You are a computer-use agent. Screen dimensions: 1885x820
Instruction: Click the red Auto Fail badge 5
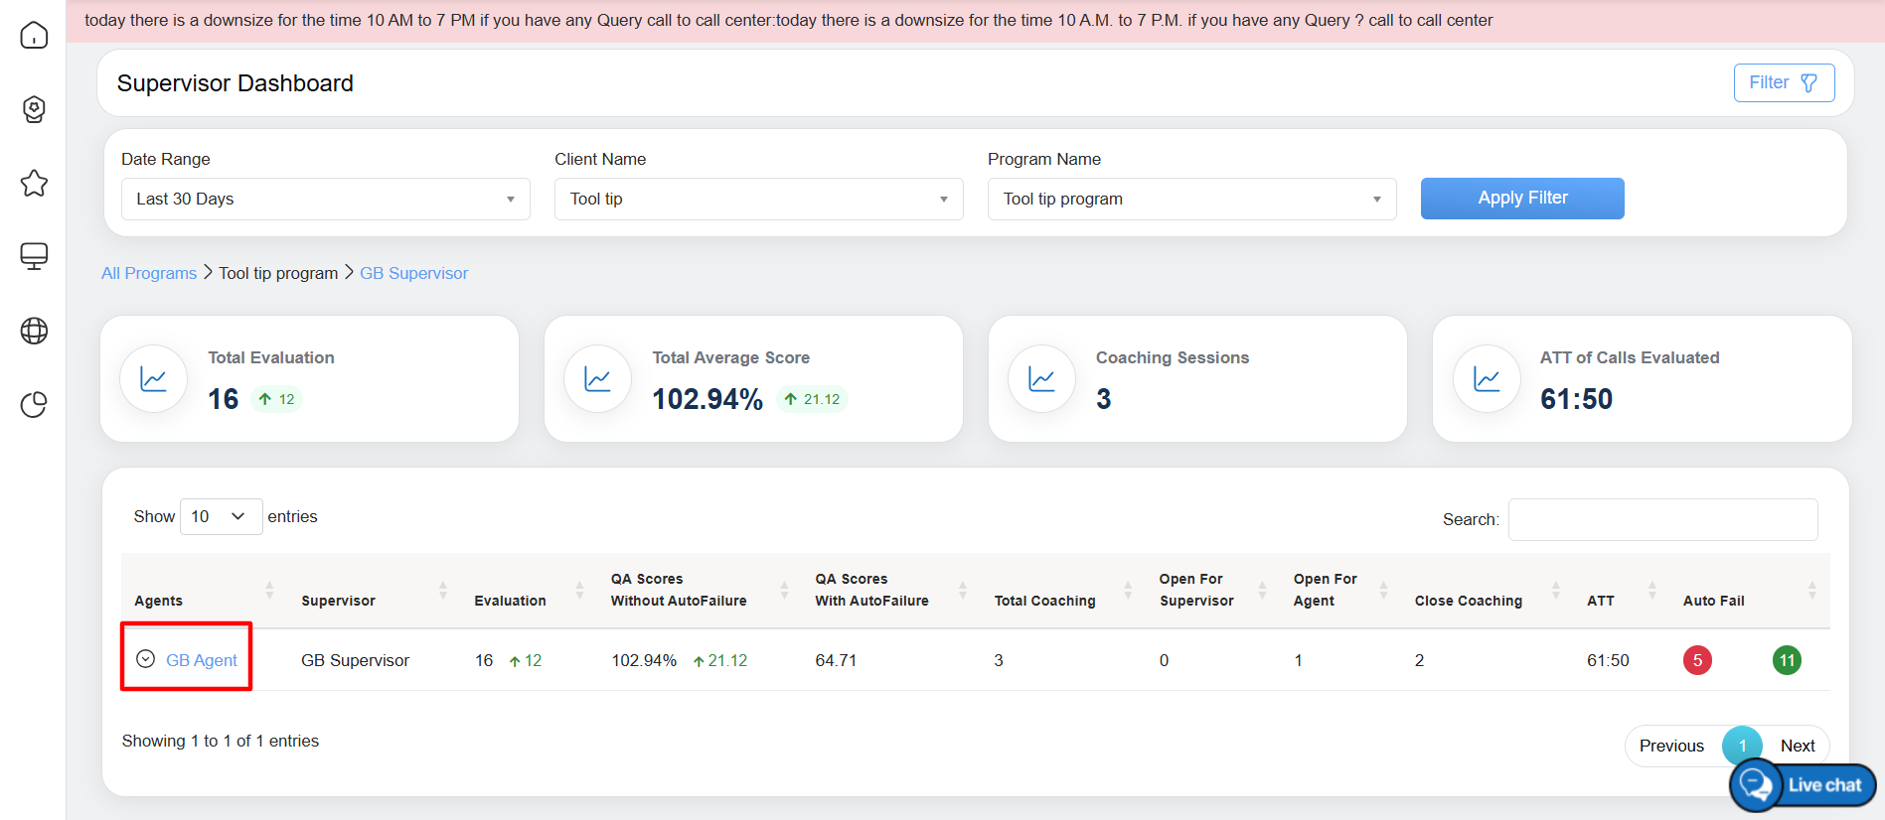1697,660
